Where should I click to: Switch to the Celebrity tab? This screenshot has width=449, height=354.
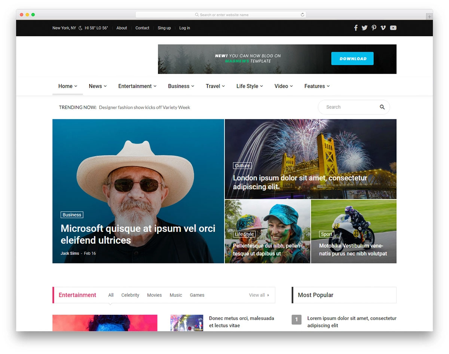pyautogui.click(x=130, y=295)
